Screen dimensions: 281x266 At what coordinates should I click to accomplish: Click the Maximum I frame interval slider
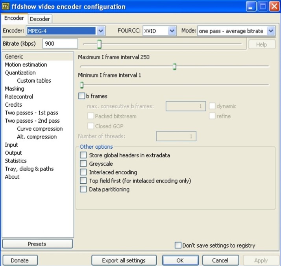pos(174,66)
